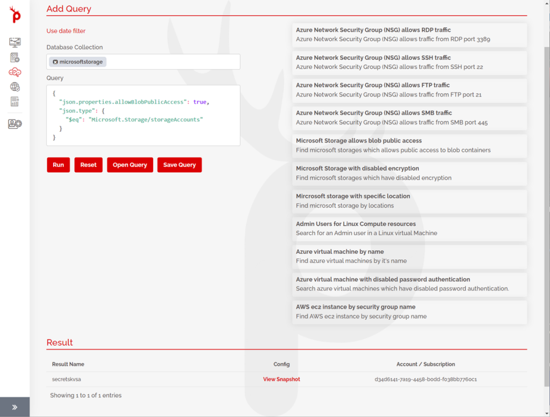Remove the microsoftstorage collection tag

(x=55, y=62)
